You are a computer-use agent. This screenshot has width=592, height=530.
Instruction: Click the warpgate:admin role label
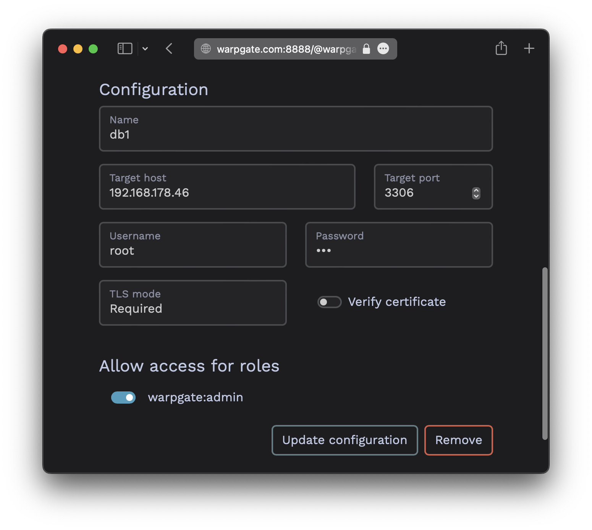tap(196, 397)
